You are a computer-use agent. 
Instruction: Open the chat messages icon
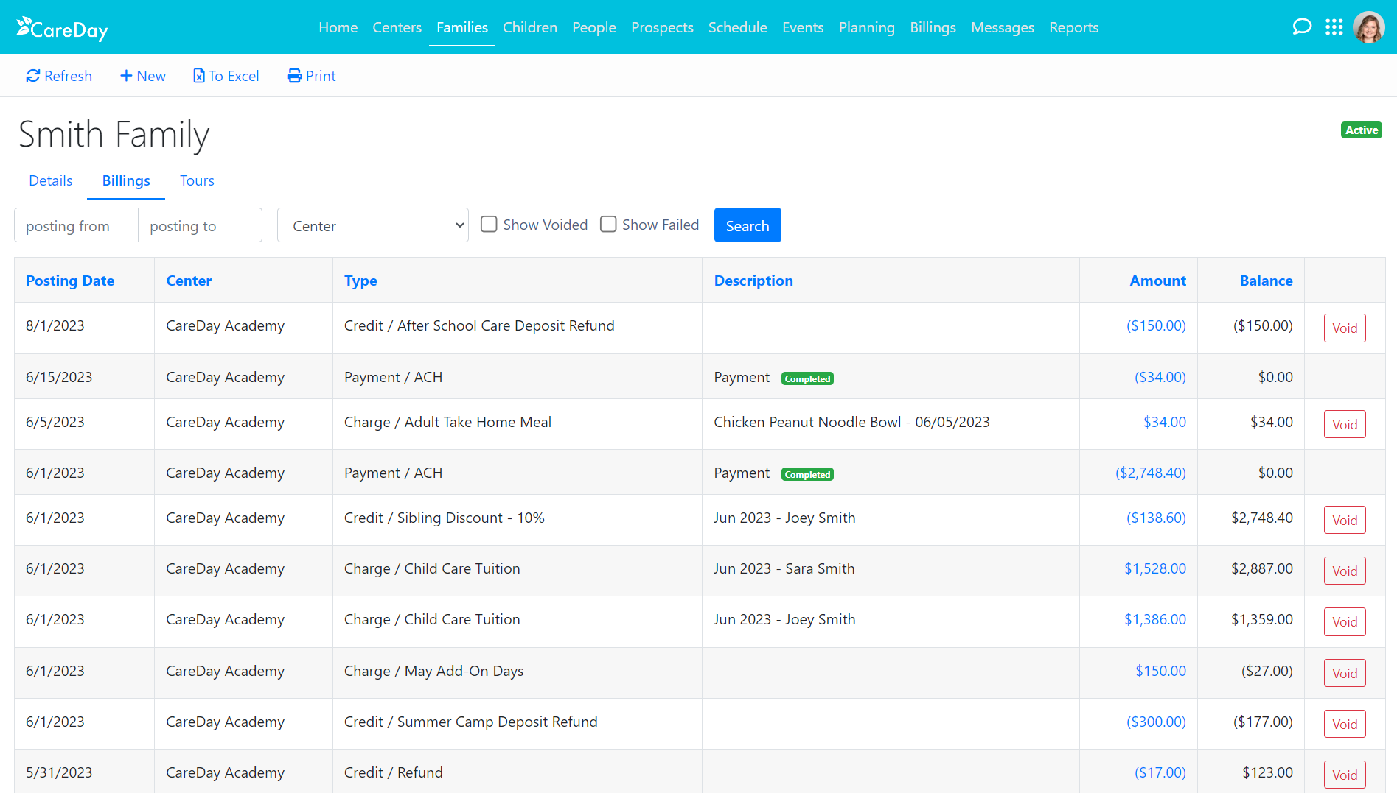point(1302,27)
